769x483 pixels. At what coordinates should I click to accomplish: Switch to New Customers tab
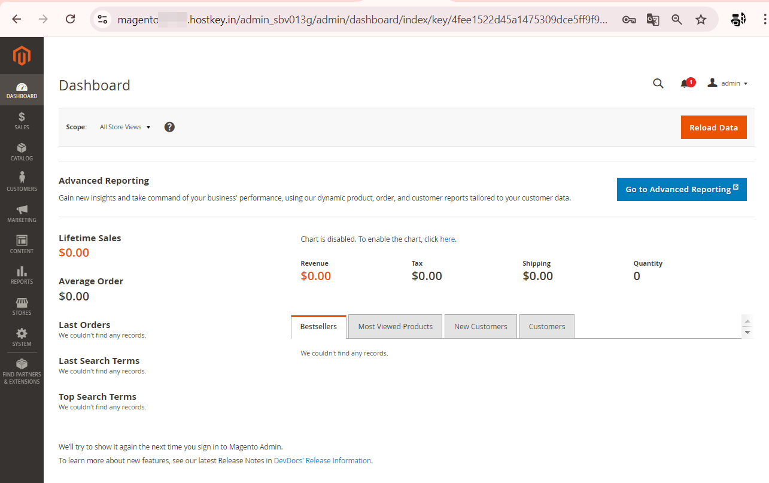coord(481,327)
